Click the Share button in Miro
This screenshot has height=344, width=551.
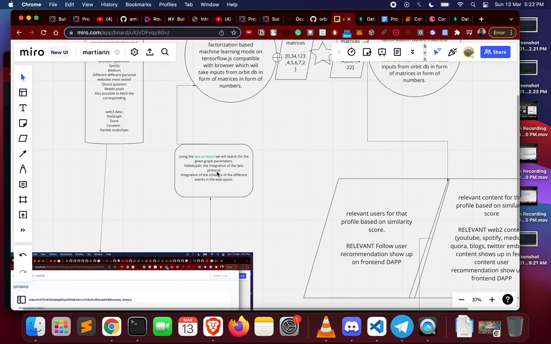495,52
